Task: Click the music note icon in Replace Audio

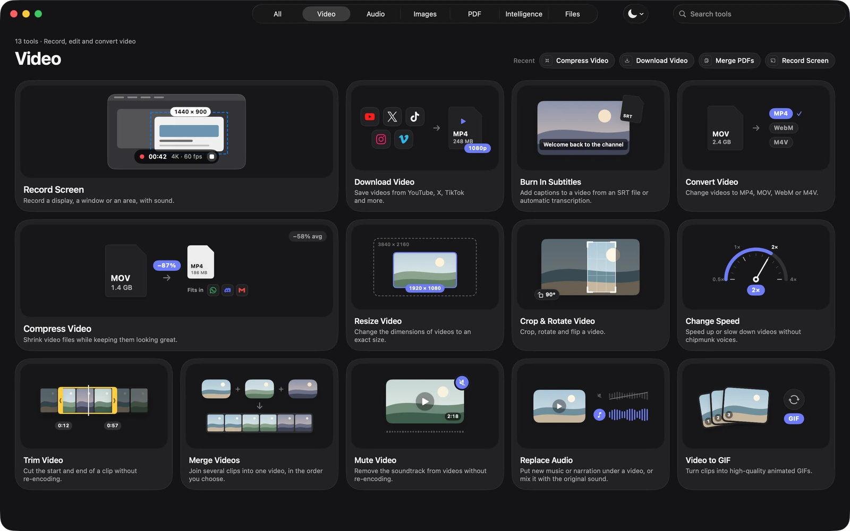Action: (x=599, y=415)
